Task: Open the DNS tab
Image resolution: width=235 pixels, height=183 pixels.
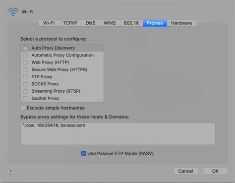Action: point(90,23)
